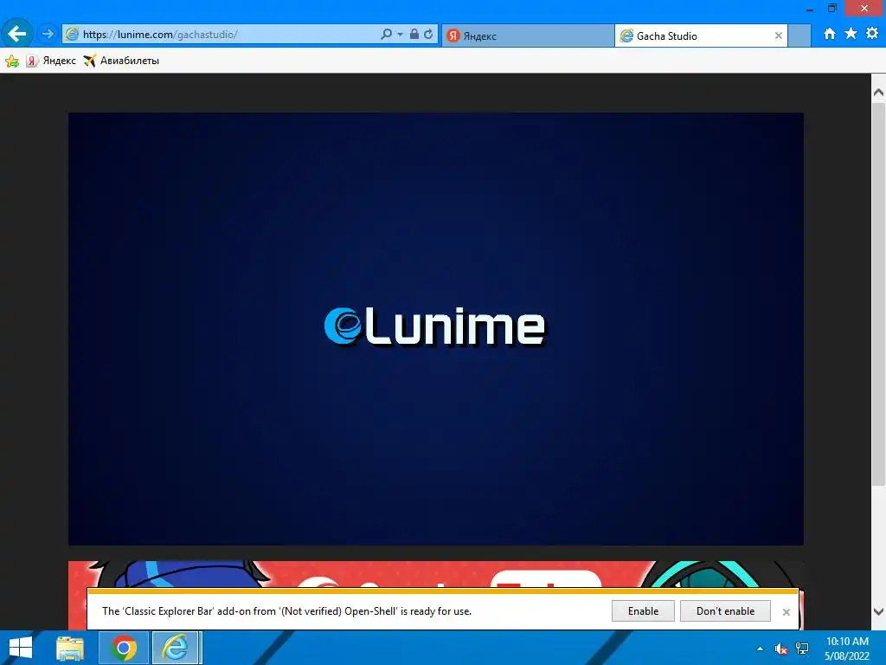Open File Explorer from the taskbar

click(71, 648)
